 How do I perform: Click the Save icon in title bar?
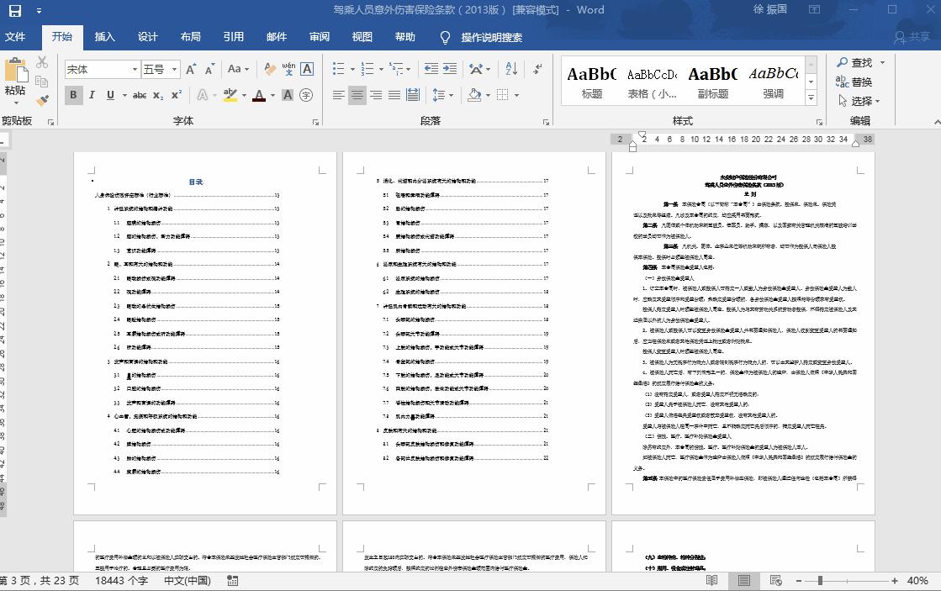click(15, 10)
